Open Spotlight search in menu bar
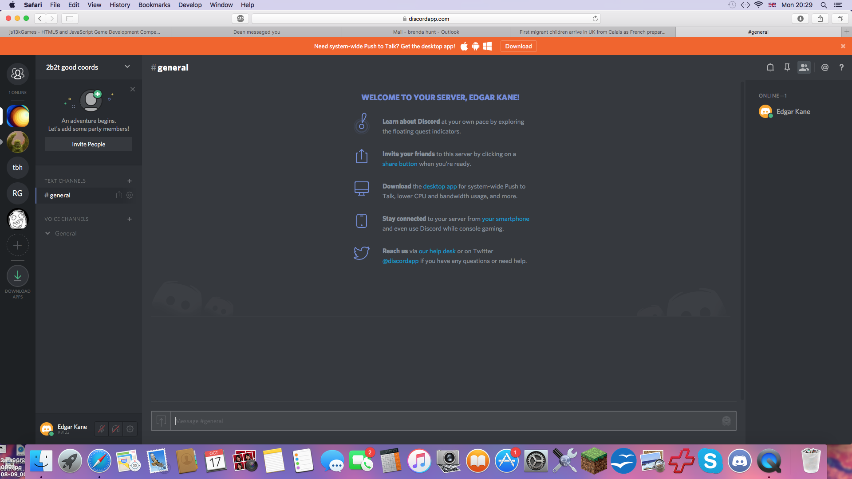The height and width of the screenshot is (479, 852). pyautogui.click(x=824, y=5)
